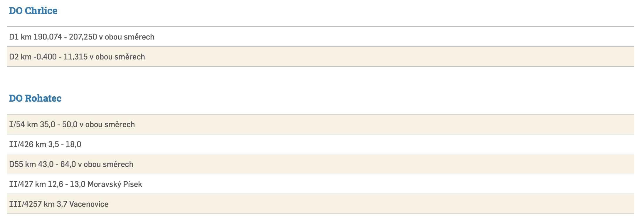Select the D55 km 43,0 - 64,0 row
This screenshot has height=222, width=642.
click(71, 164)
